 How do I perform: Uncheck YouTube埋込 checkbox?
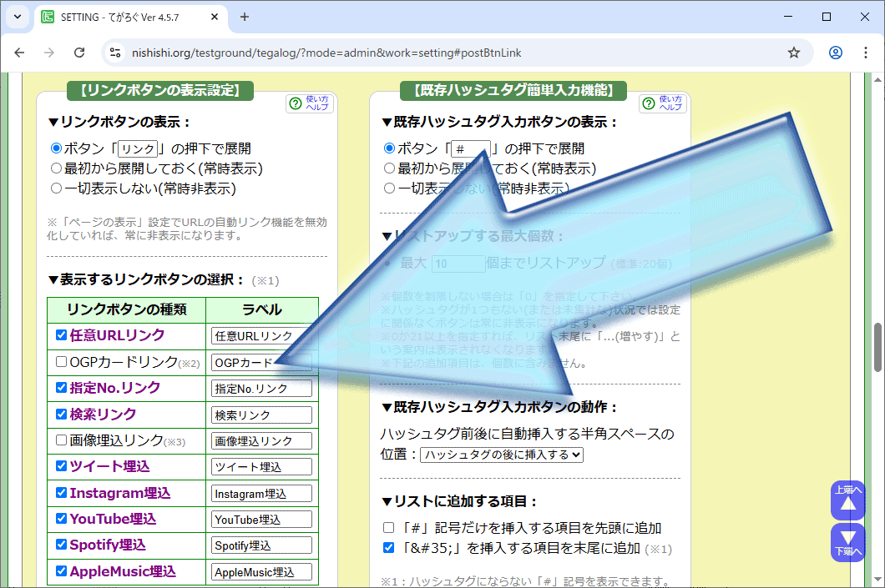(x=62, y=518)
